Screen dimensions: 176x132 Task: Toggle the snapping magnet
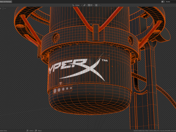click(89, 5)
